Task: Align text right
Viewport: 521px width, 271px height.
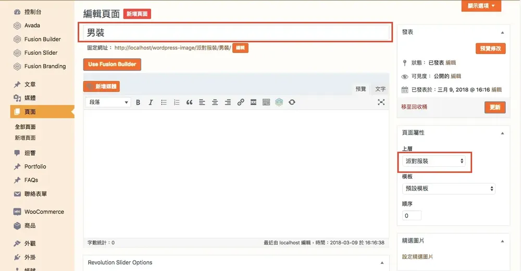Action: [228, 103]
